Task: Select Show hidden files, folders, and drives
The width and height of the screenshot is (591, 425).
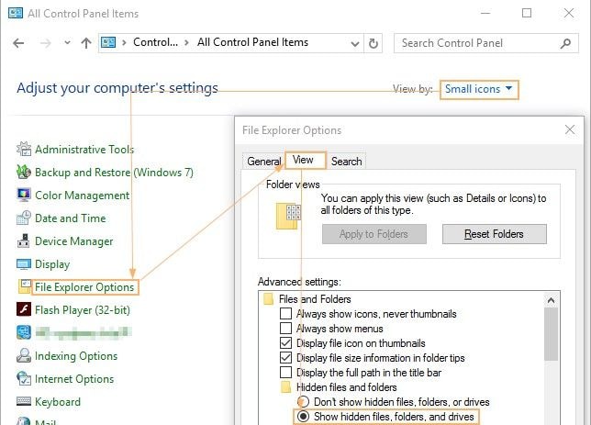Action: [x=302, y=417]
